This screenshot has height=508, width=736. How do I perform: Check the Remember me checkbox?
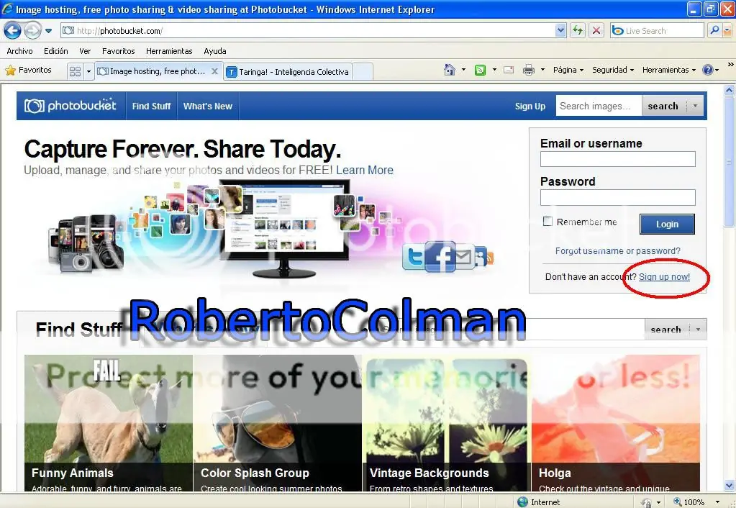[548, 221]
